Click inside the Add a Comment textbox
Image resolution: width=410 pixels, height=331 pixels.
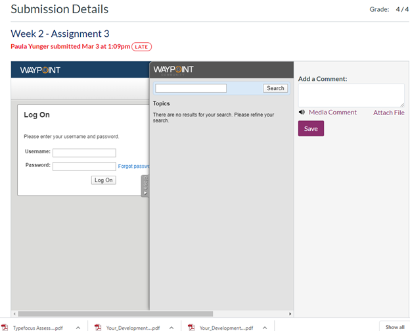350,95
